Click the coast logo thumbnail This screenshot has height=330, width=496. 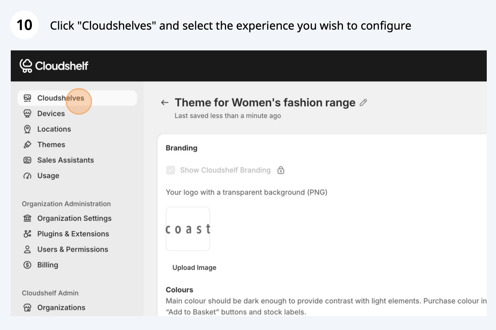188,229
